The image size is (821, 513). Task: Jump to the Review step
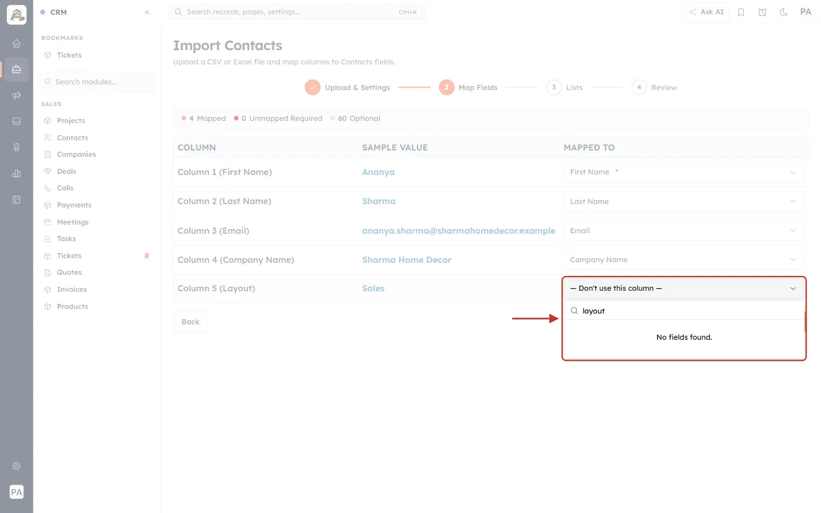pos(654,87)
